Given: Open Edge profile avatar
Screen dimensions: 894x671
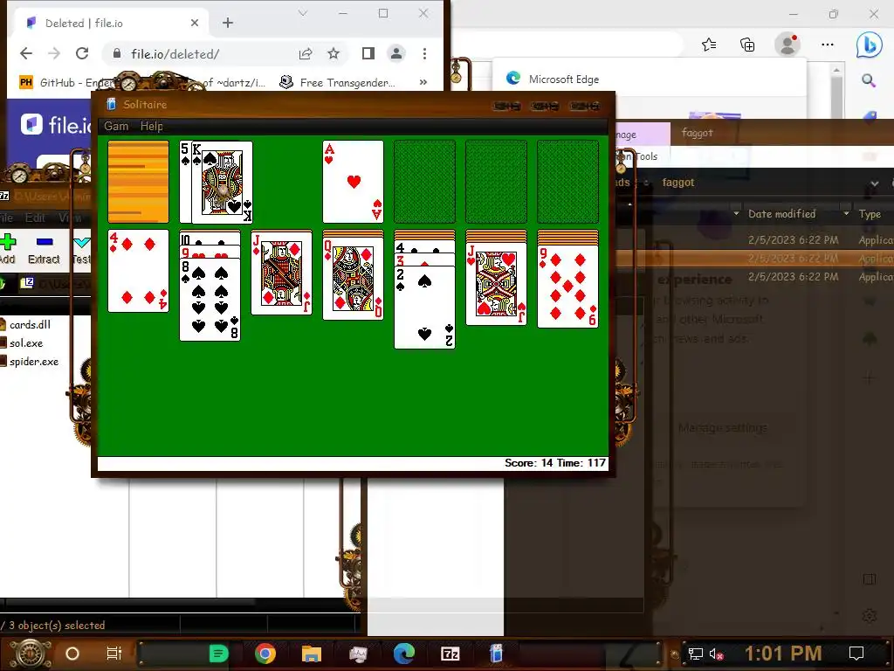Looking at the screenshot, I should [788, 45].
